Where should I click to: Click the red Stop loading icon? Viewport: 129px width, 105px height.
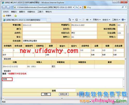[x=80, y=7]
